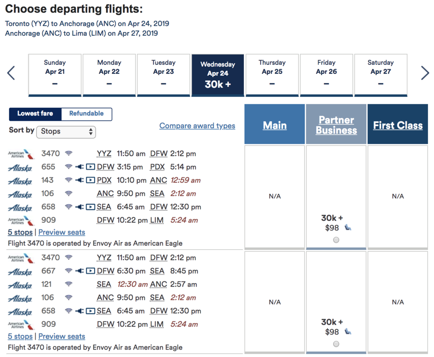Switch to Refundable fares
This screenshot has width=434, height=357.
(86, 114)
